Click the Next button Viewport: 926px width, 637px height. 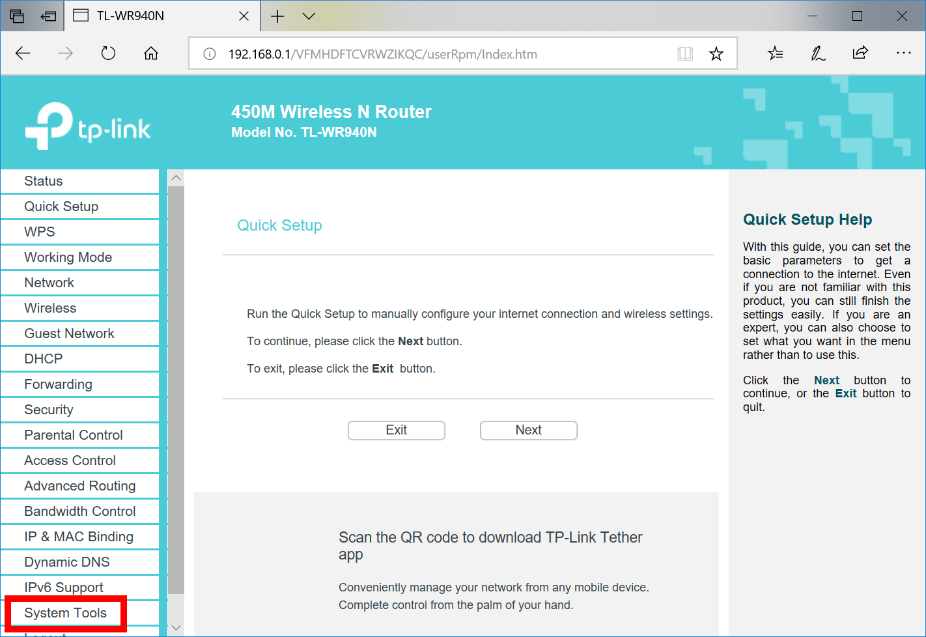click(529, 431)
